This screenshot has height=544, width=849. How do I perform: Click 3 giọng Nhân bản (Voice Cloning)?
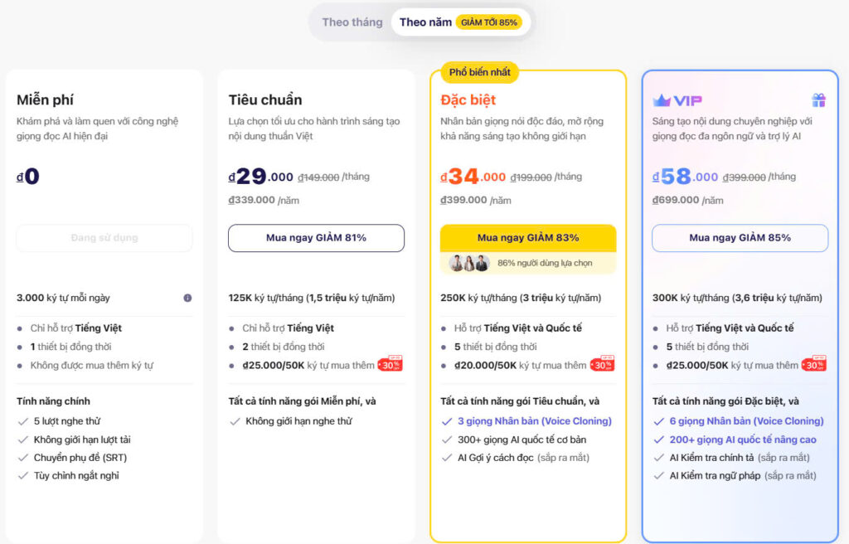[x=535, y=421]
